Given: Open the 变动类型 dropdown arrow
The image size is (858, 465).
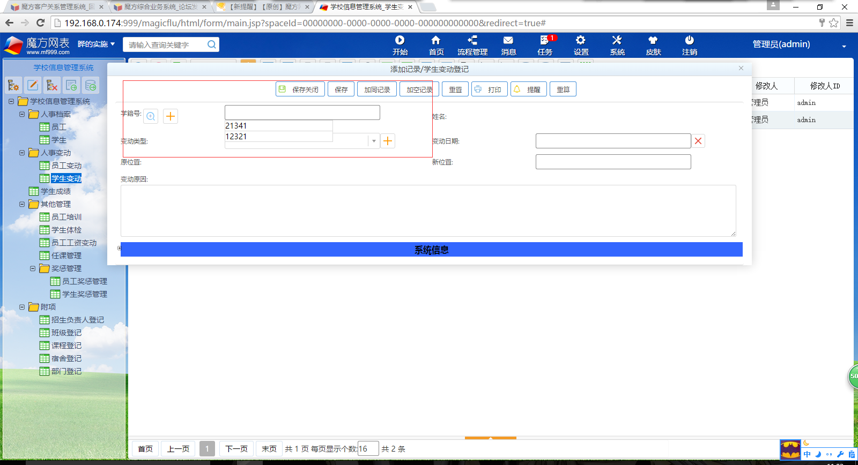Looking at the screenshot, I should pyautogui.click(x=374, y=141).
